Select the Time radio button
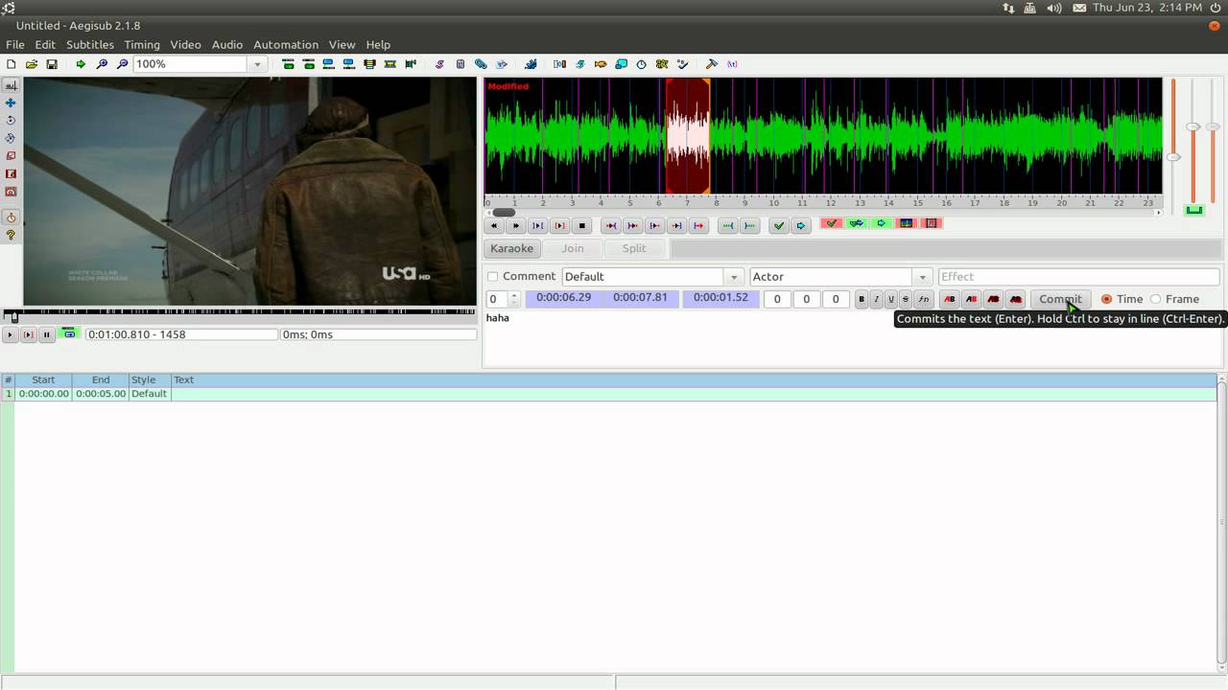This screenshot has height=690, width=1228. click(x=1106, y=299)
